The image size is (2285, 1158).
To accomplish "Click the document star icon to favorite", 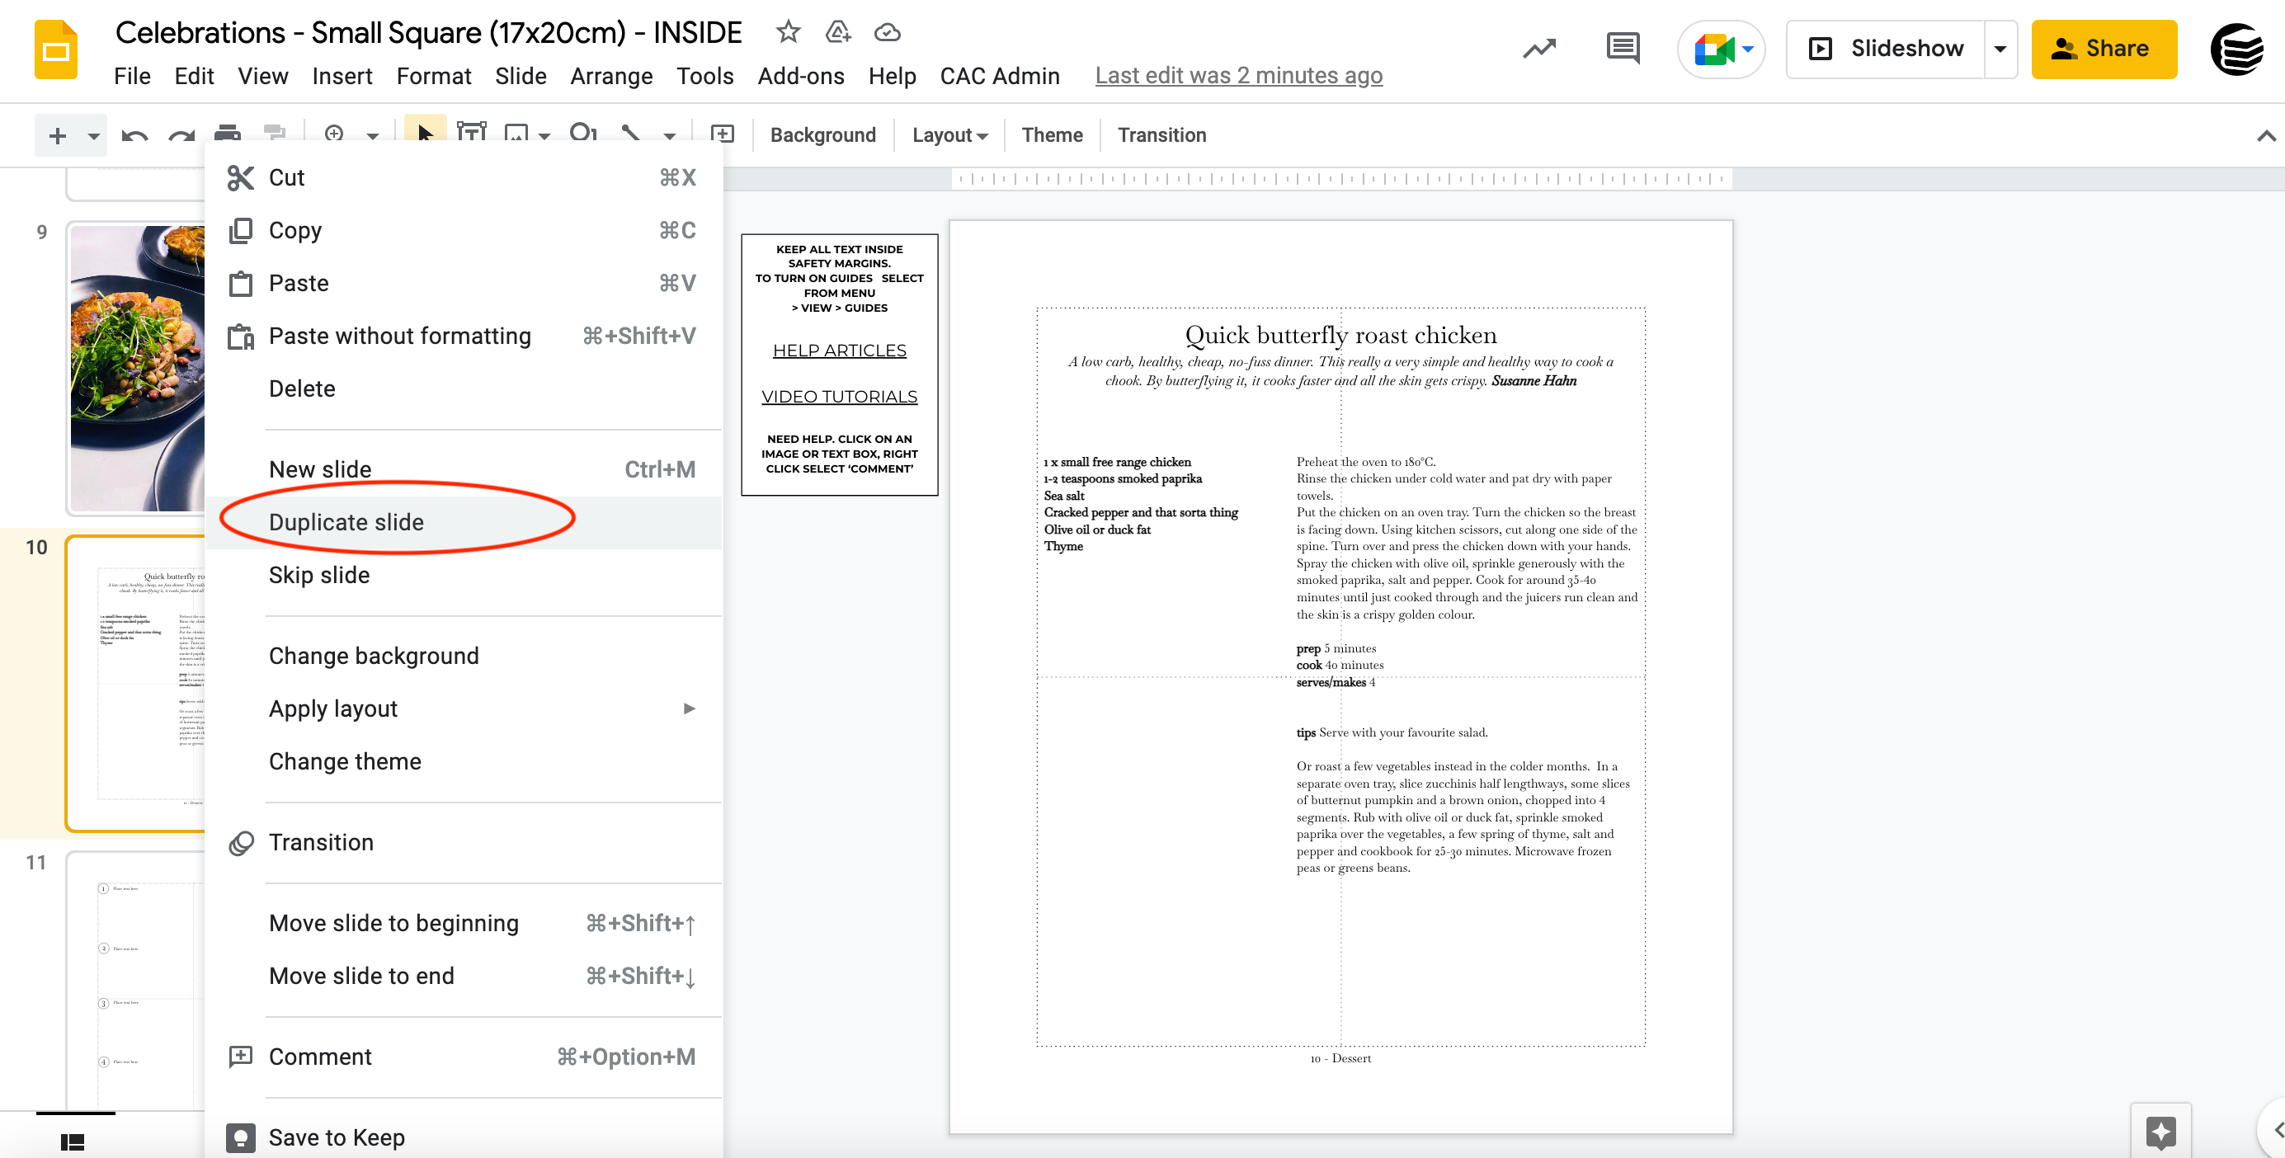I will pos(788,32).
